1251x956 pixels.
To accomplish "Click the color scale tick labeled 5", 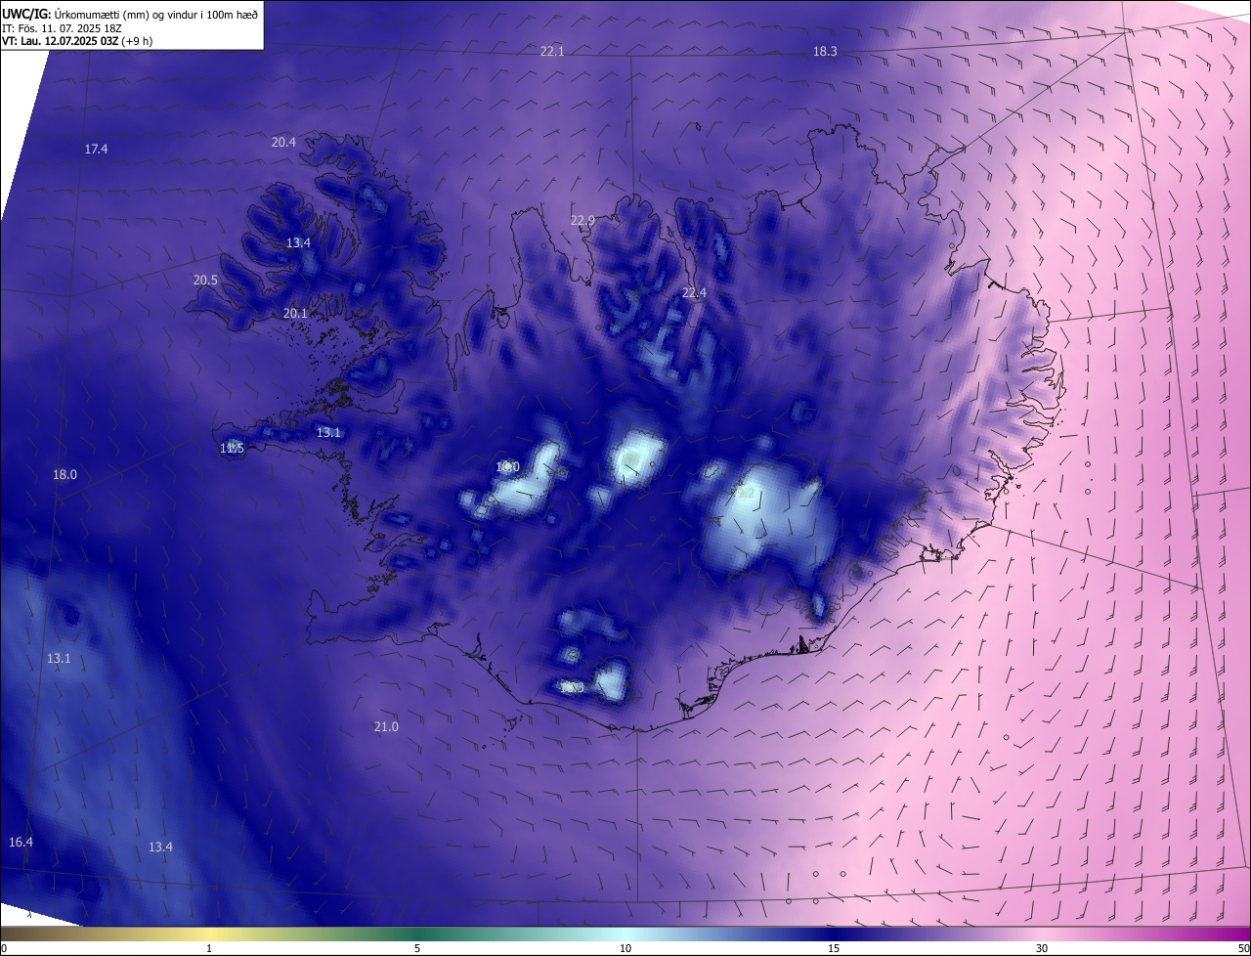I will 417,948.
